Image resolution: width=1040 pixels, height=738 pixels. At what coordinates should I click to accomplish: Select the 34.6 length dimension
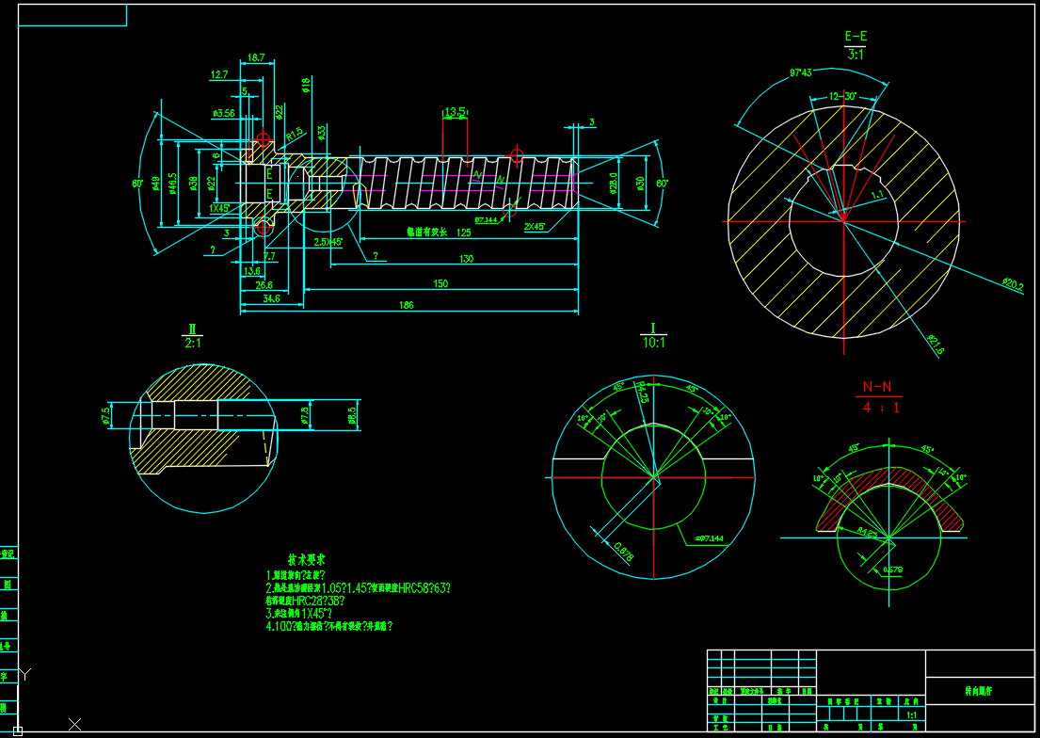(x=270, y=298)
